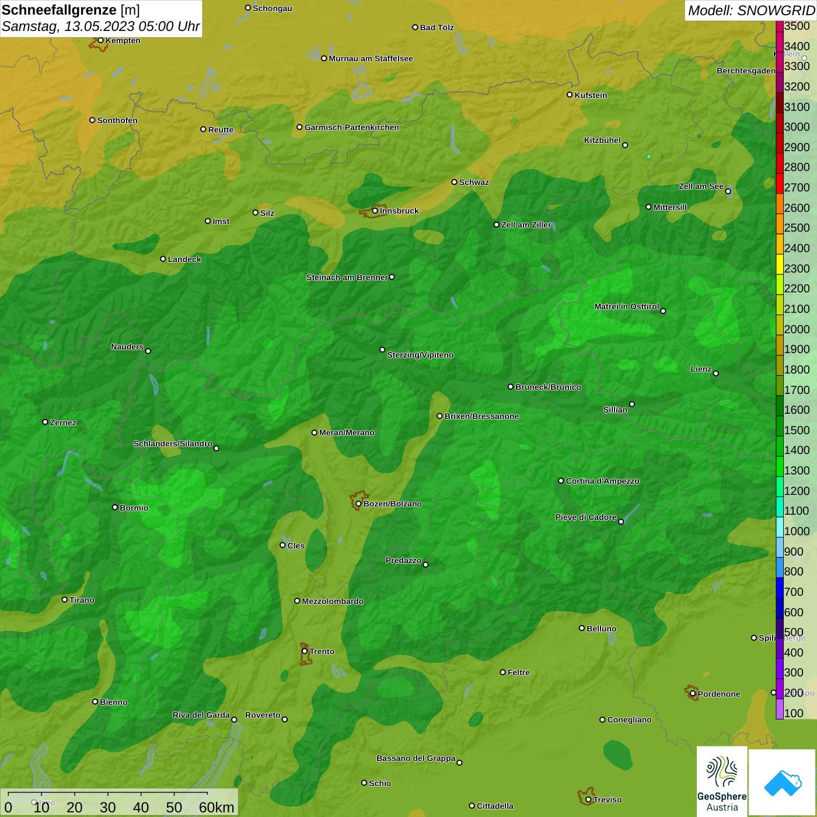Click the Kempten city marker
The height and width of the screenshot is (817, 817).
pos(100,40)
